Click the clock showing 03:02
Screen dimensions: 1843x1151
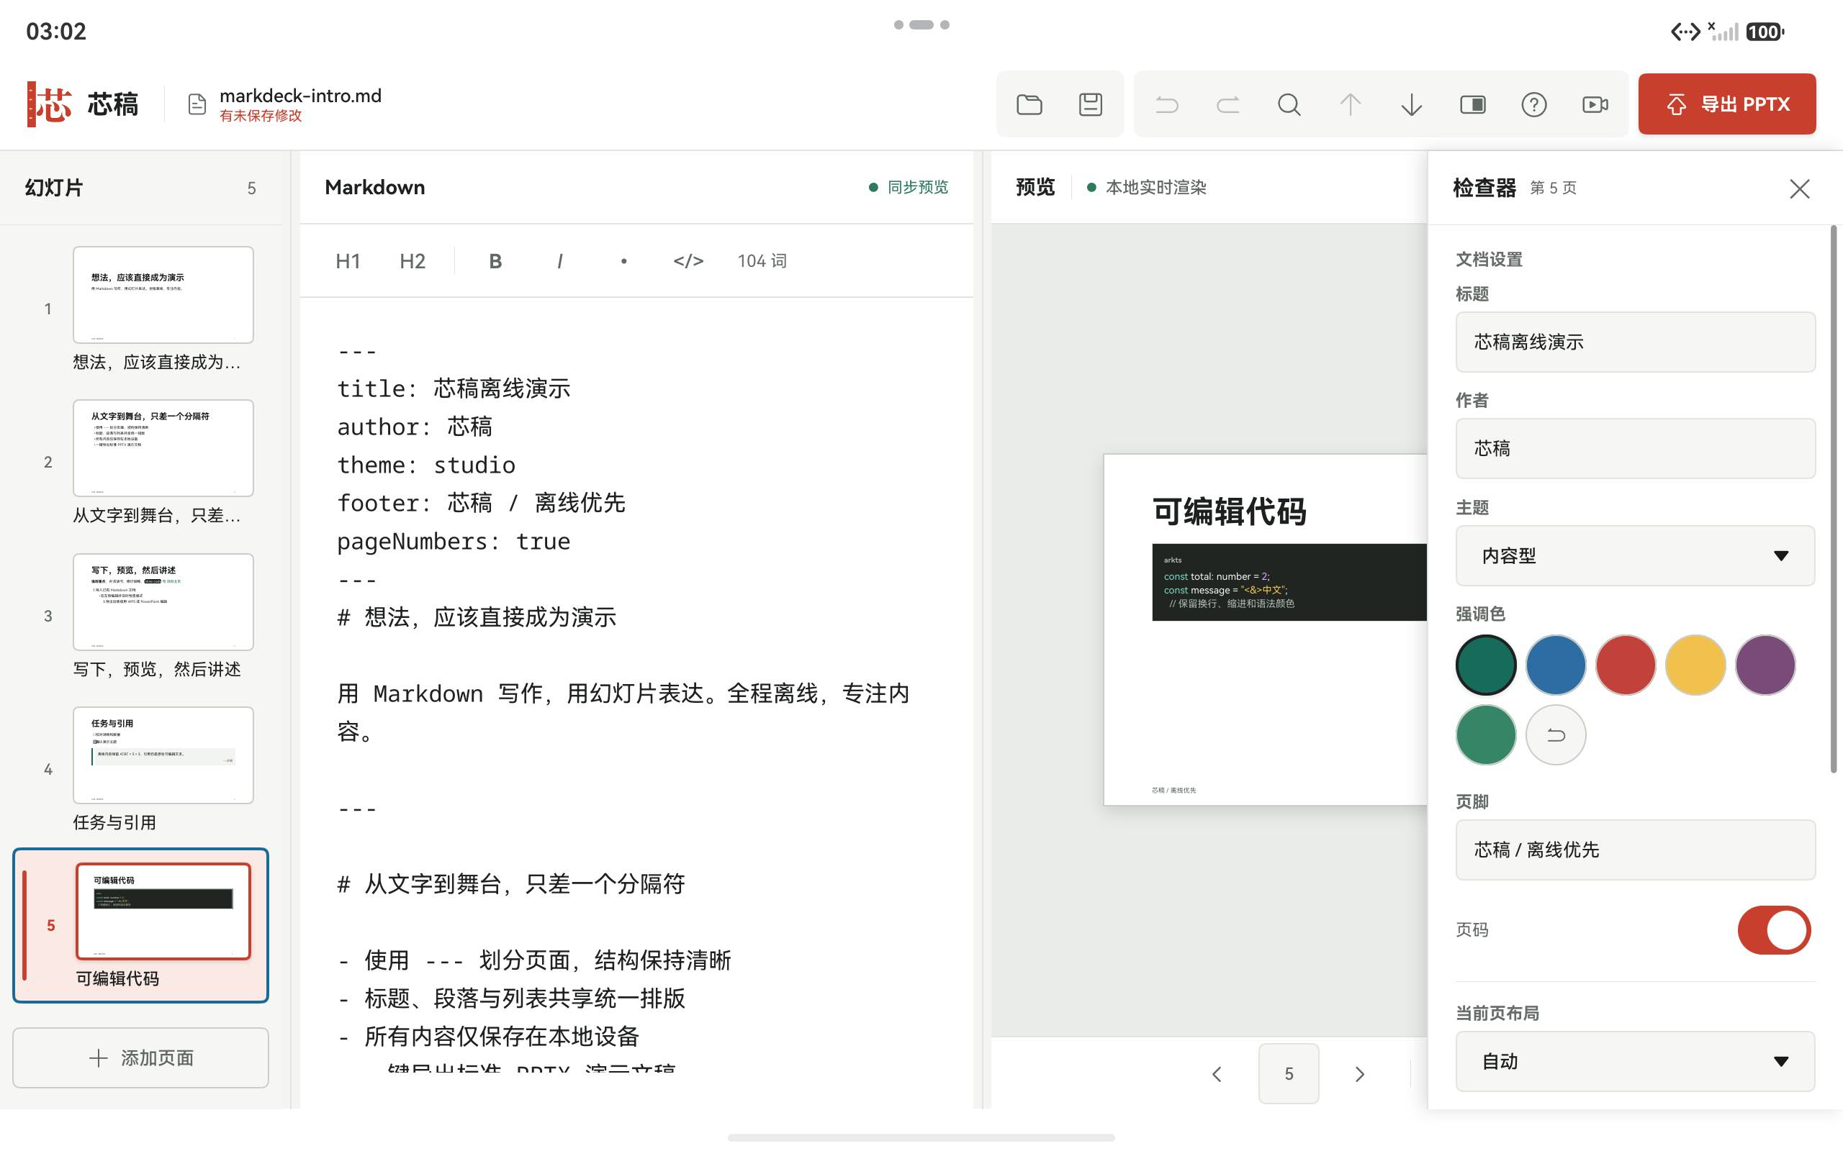pyautogui.click(x=56, y=31)
